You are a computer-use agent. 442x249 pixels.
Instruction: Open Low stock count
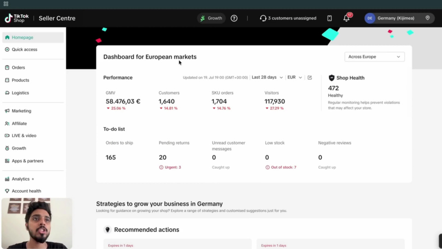pyautogui.click(x=267, y=157)
